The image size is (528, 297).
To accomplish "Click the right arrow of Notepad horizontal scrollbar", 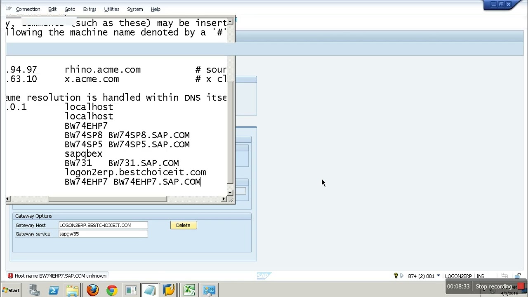I will coord(224,199).
